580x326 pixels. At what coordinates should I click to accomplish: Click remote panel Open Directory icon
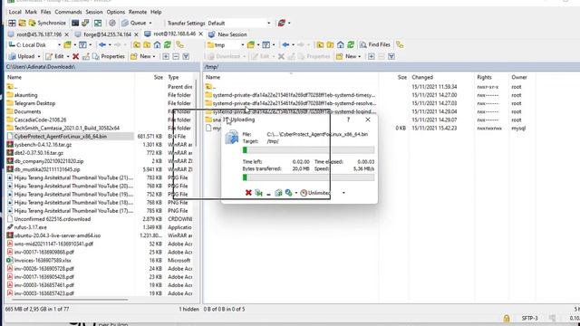251,44
